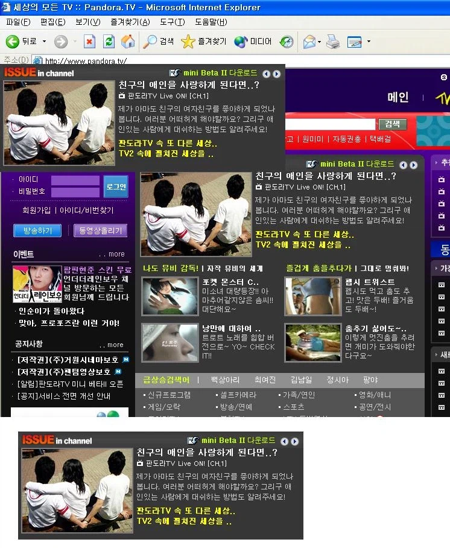Open the 회원가입 sign-up link
Image resolution: width=450 pixels, height=548 pixels.
pos(36,210)
